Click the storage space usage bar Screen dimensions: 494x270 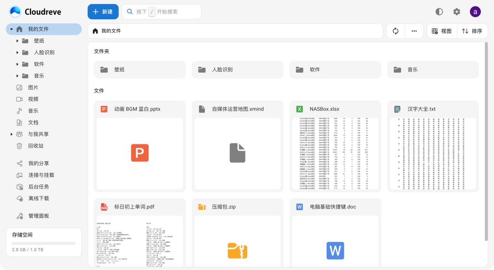(x=44, y=244)
